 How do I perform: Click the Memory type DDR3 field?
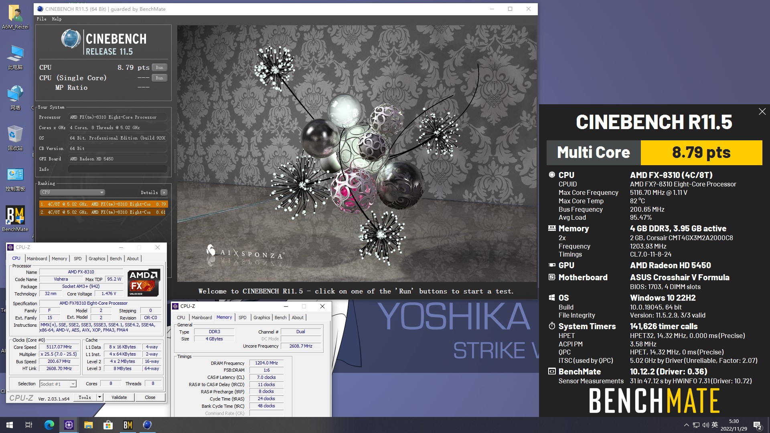point(215,332)
